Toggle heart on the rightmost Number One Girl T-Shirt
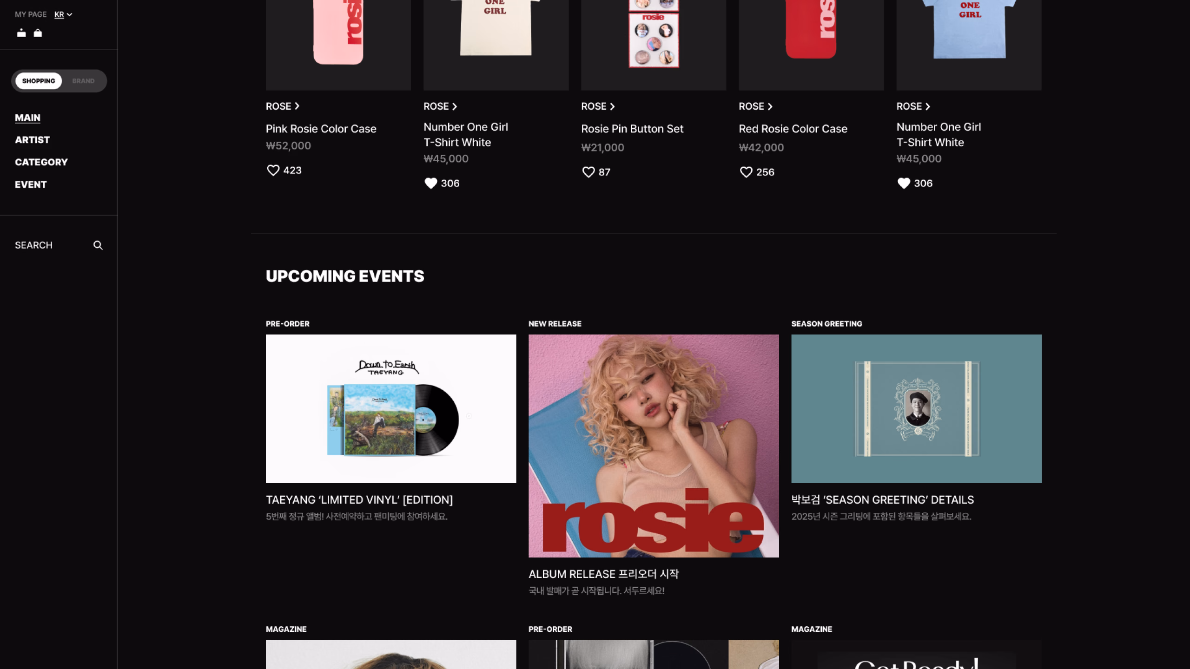This screenshot has width=1190, height=669. [904, 184]
